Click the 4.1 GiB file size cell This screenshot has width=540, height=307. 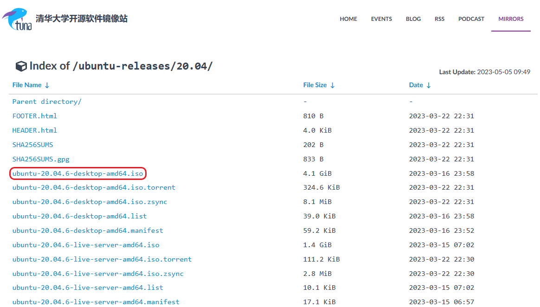tap(317, 173)
